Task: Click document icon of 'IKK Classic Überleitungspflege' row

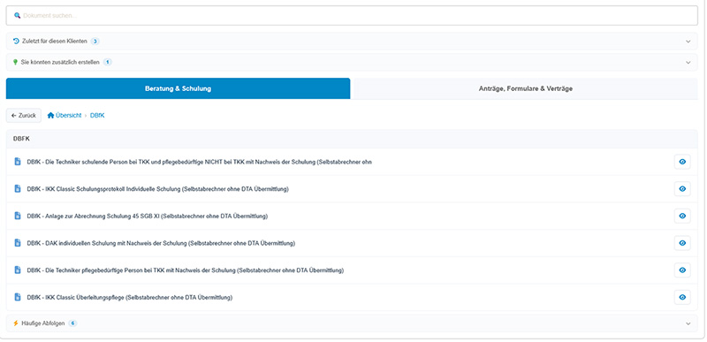Action: (x=18, y=297)
